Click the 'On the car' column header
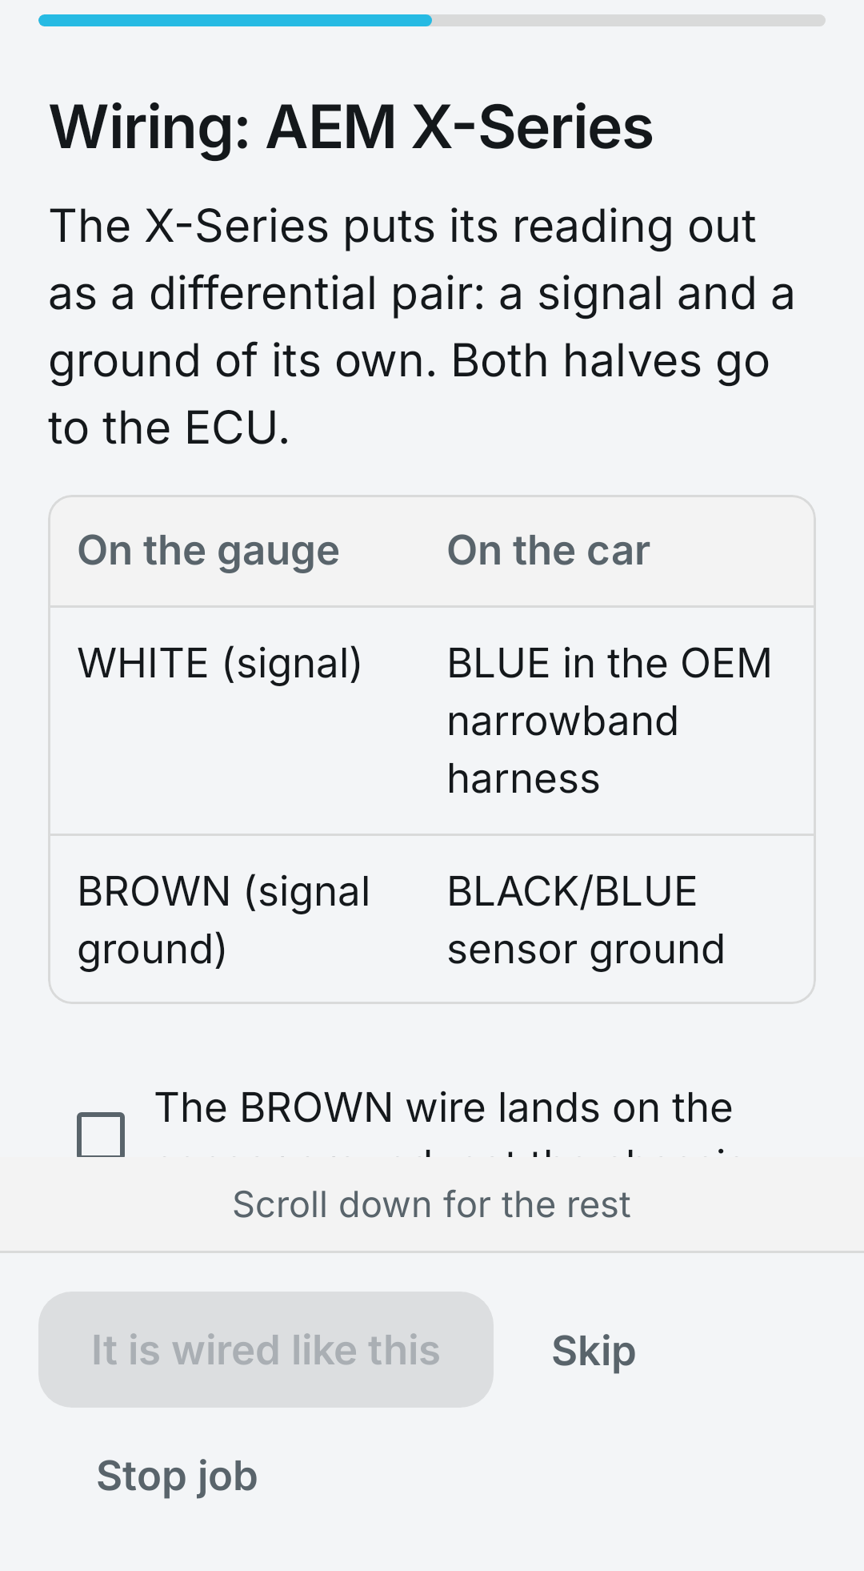The height and width of the screenshot is (1571, 864). (549, 551)
